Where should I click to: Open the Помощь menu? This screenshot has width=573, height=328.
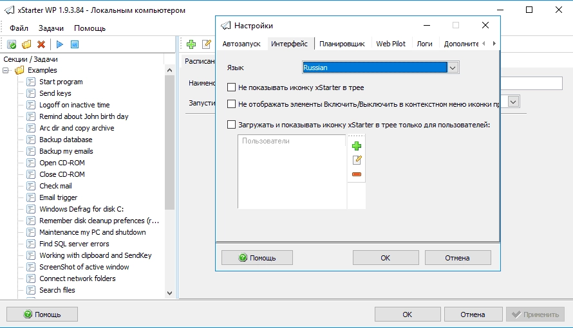[89, 28]
